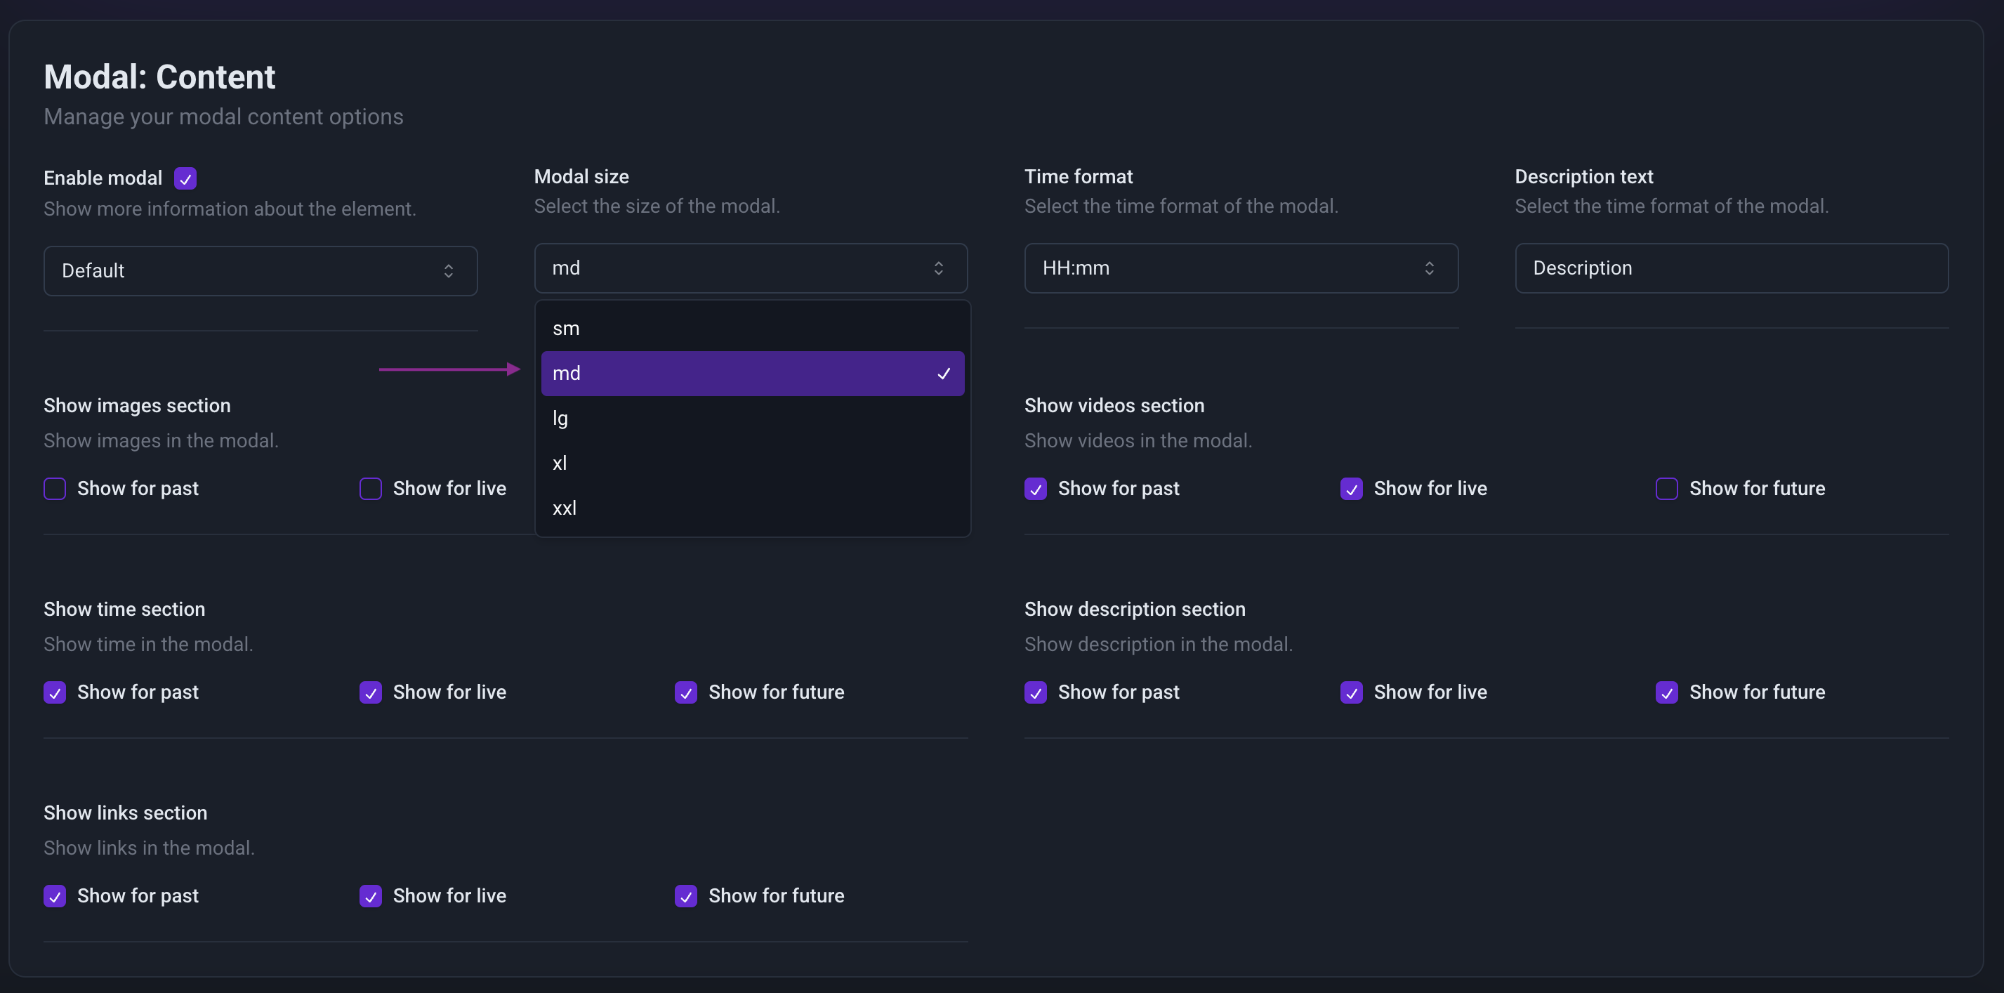Uncheck Show for past under time section
Image resolution: width=2004 pixels, height=993 pixels.
(x=55, y=692)
